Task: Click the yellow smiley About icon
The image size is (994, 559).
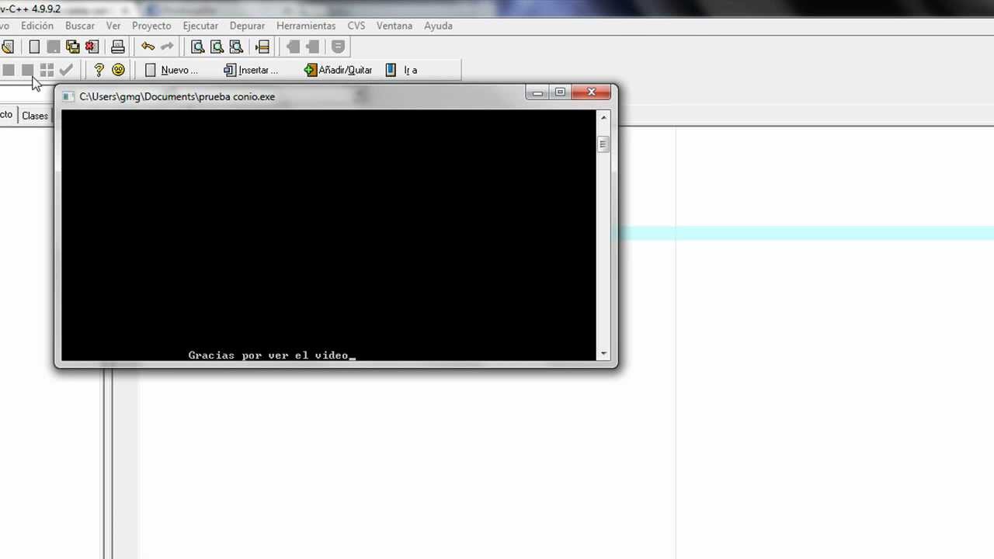Action: click(x=118, y=70)
